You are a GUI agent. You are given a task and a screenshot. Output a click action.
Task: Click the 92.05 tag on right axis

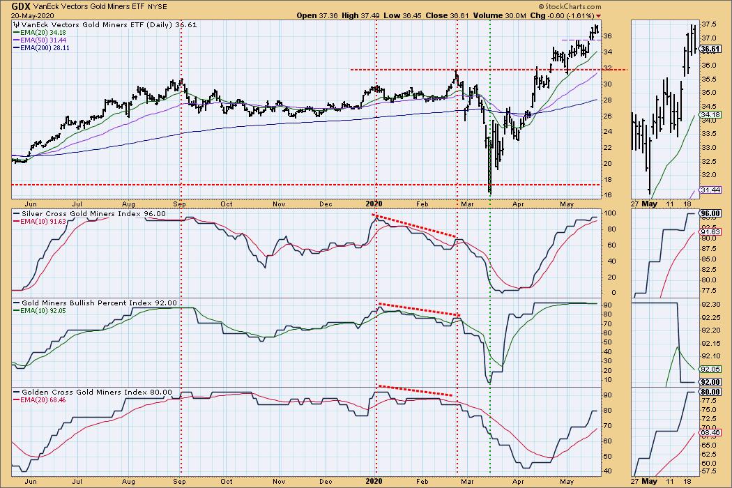[710, 369]
